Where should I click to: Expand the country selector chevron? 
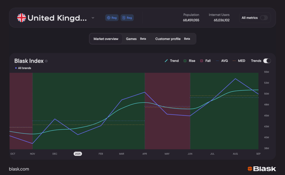(93, 18)
